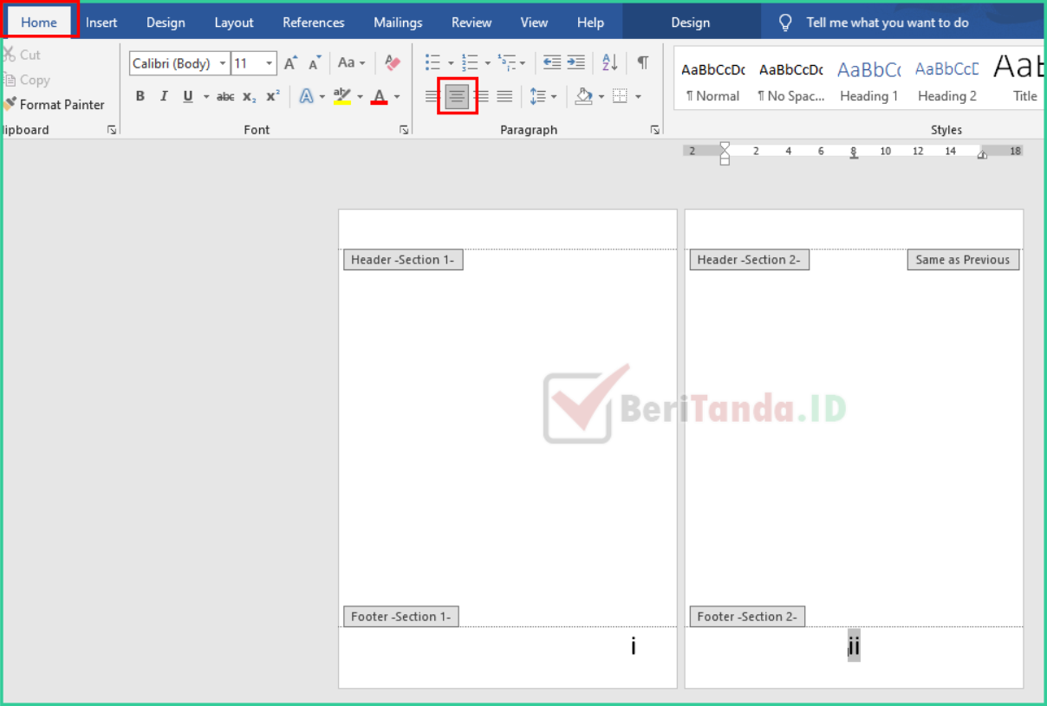Switch to the Insert tab
1047x706 pixels.
click(x=101, y=23)
